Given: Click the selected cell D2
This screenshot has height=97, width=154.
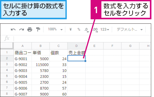Looking at the screenshot, I should 76,58.
